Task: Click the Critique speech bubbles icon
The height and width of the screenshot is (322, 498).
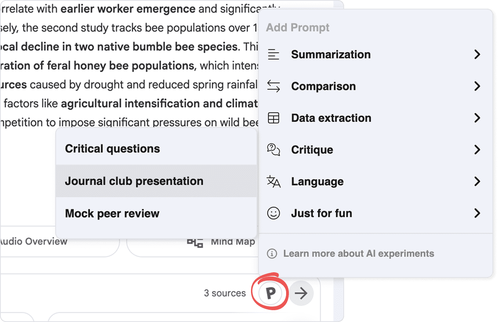Action: tap(273, 150)
